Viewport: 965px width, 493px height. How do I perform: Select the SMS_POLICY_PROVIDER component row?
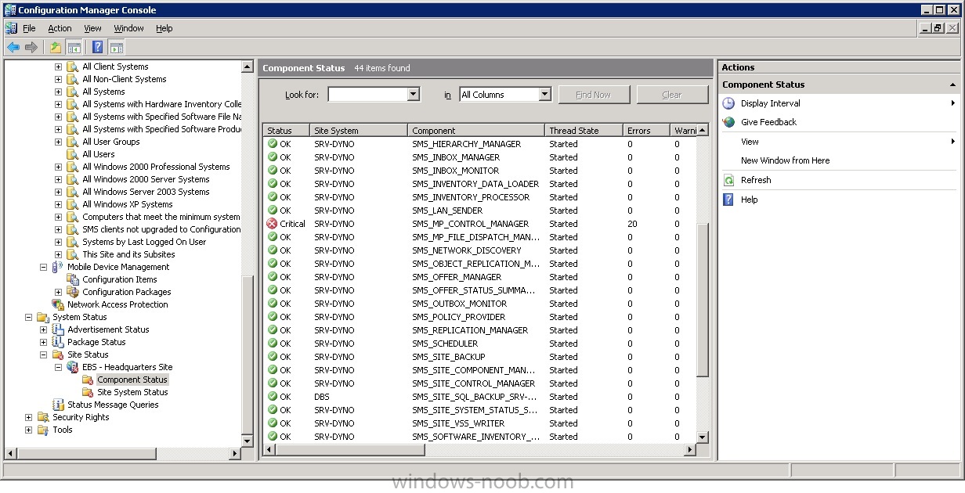(x=479, y=317)
